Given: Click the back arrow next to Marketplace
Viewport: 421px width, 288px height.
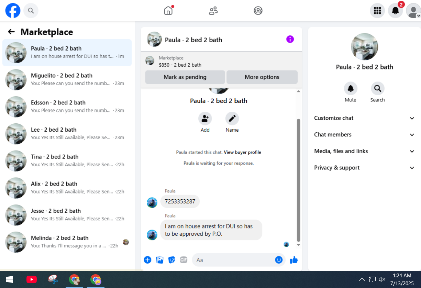Looking at the screenshot, I should (11, 32).
